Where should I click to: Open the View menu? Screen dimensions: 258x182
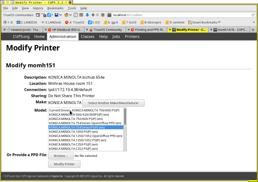click(25, 8)
